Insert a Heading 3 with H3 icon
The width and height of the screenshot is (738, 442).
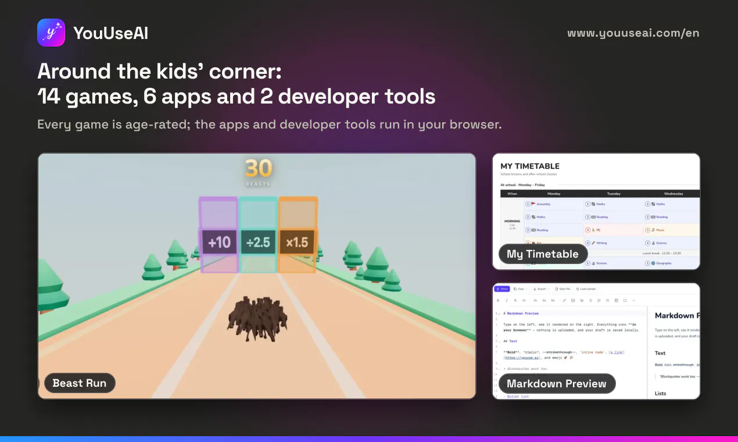coord(553,300)
